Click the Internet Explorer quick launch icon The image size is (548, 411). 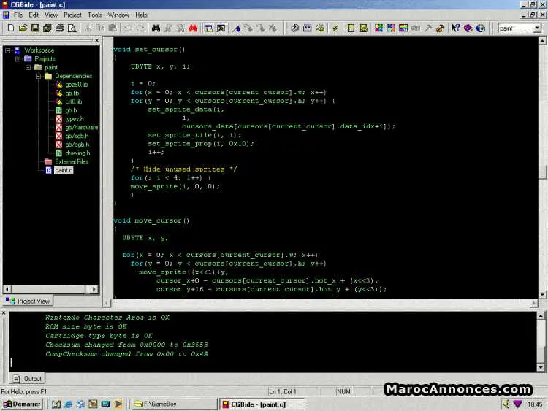pos(69,404)
